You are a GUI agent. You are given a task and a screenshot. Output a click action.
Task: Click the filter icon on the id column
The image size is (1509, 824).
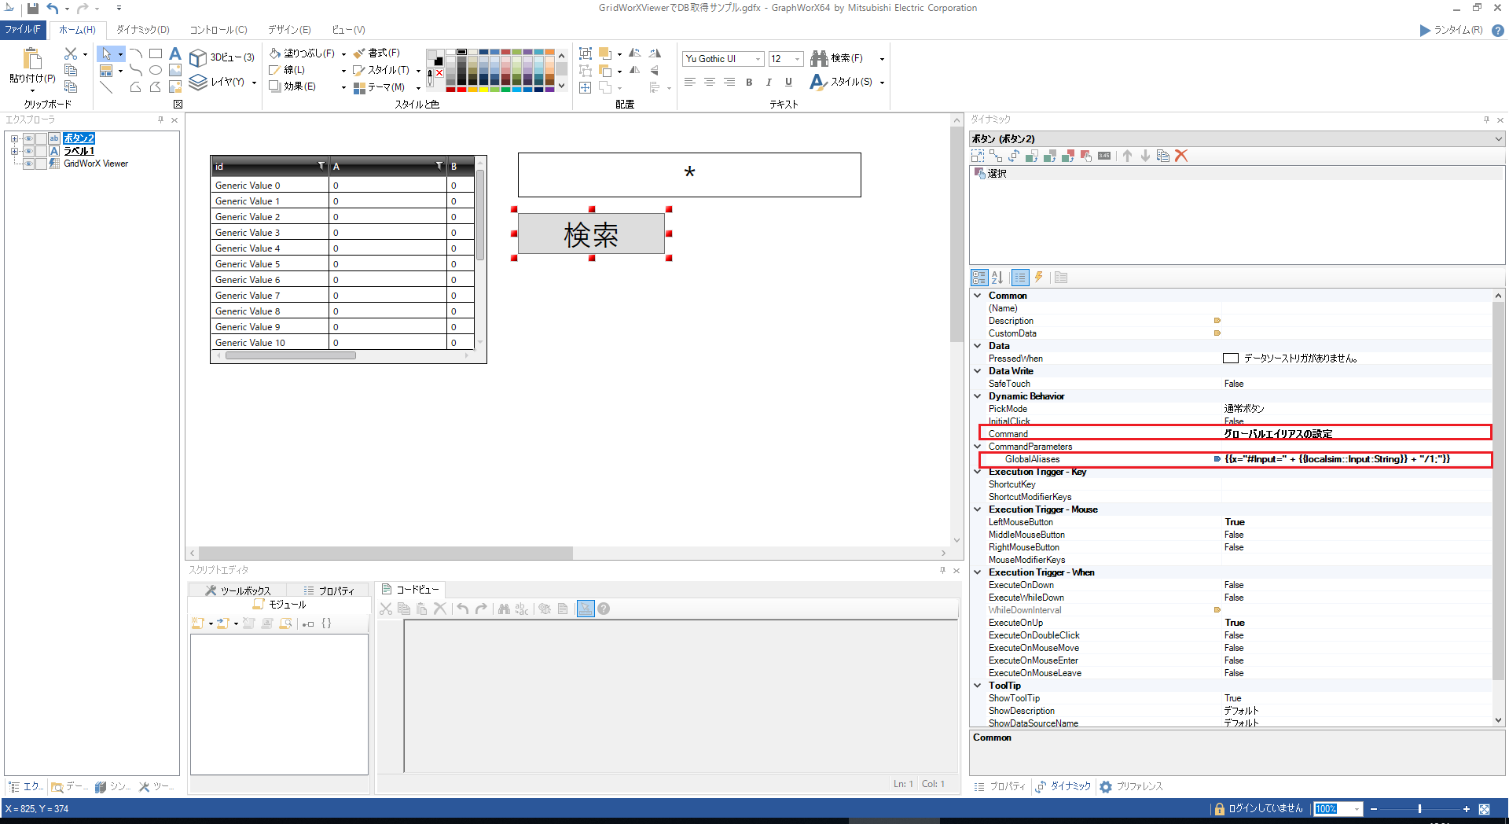[x=321, y=166]
